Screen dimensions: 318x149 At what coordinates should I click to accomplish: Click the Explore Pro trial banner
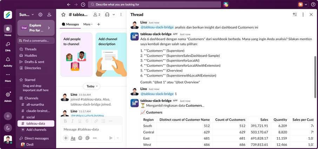[36, 28]
